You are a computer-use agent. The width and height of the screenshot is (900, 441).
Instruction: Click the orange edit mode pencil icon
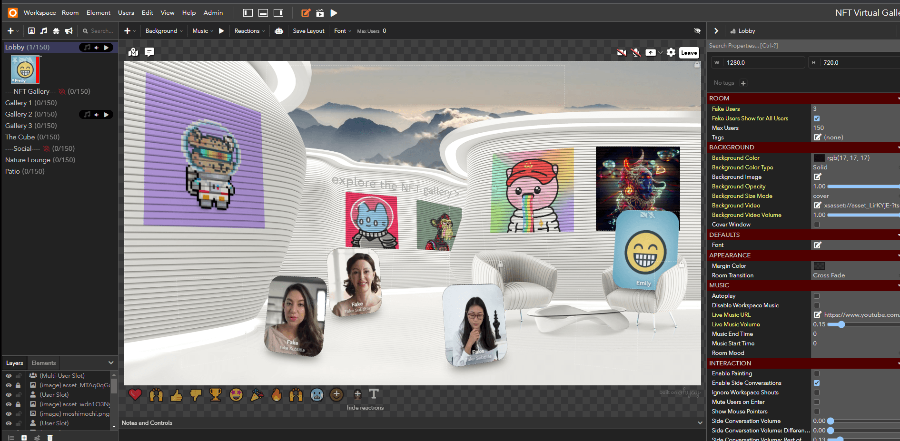point(306,13)
